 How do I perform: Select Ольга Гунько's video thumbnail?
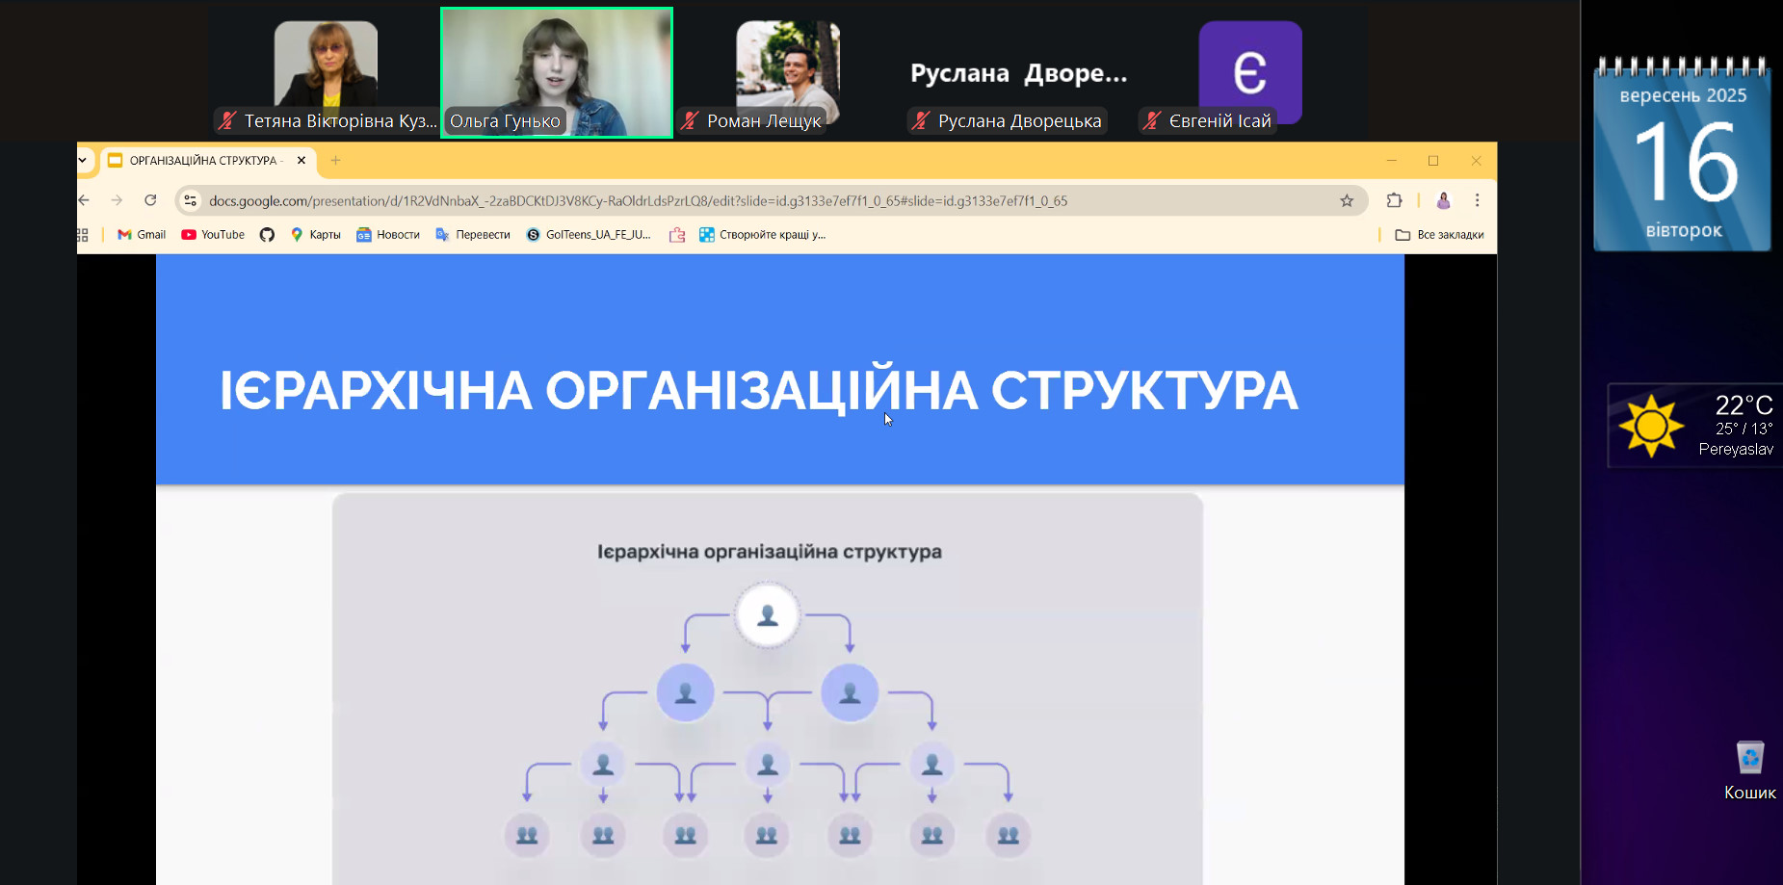pyautogui.click(x=557, y=73)
